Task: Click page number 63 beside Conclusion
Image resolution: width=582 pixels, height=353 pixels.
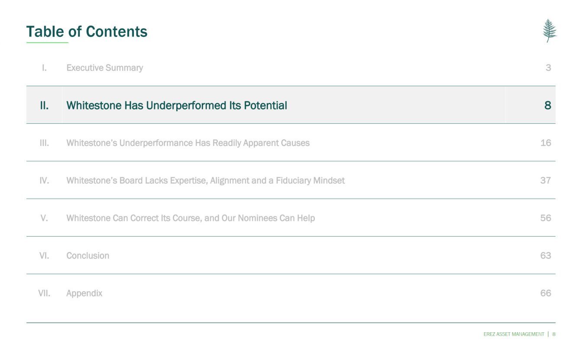Action: pyautogui.click(x=545, y=256)
